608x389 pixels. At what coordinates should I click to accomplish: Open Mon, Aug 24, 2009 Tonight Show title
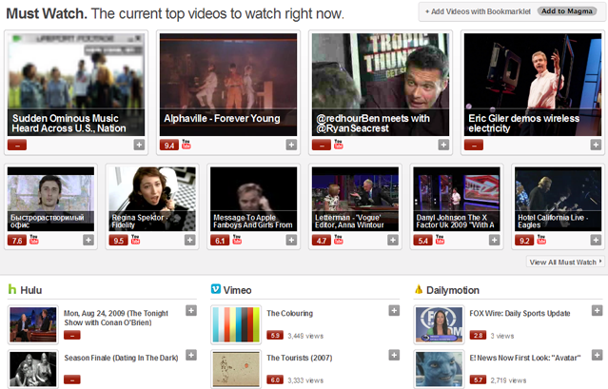coord(116,318)
